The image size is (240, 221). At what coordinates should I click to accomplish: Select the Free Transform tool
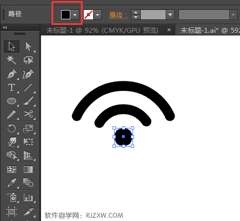[x=28, y=142]
